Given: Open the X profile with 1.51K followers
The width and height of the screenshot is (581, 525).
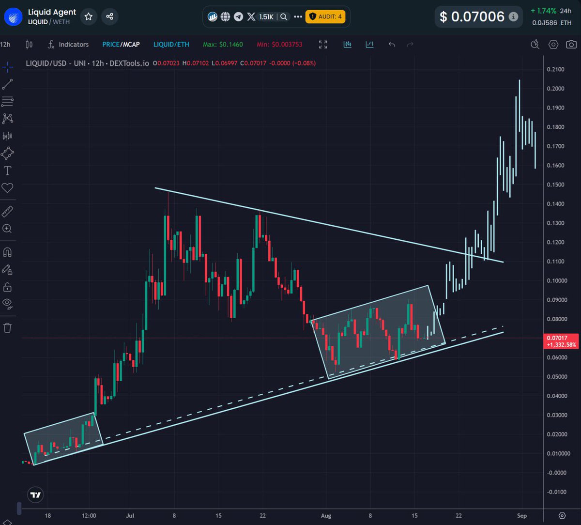Looking at the screenshot, I should click(x=260, y=16).
